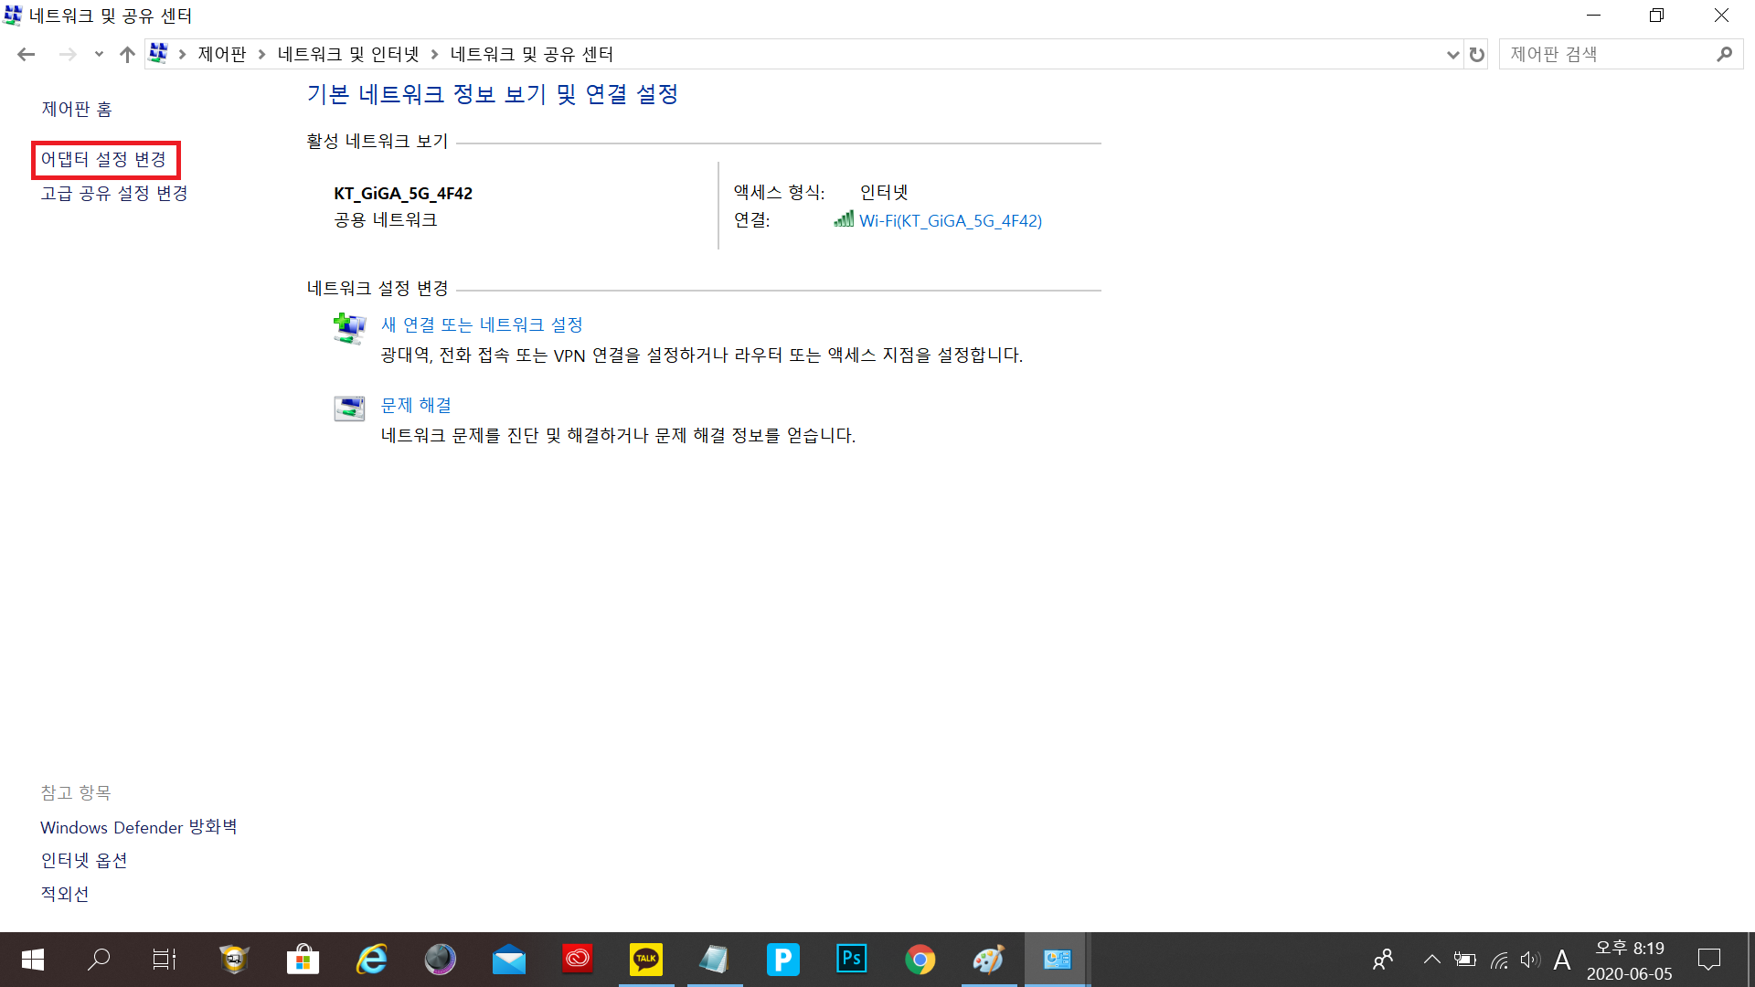
Task: Click the battery icon in the system tray
Action: coord(1465,960)
